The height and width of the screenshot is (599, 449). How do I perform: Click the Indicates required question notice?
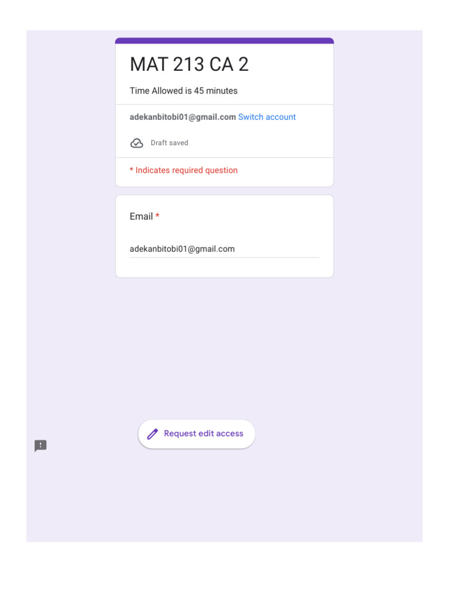pos(186,170)
